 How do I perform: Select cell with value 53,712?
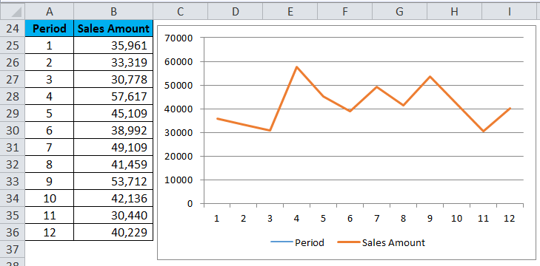point(113,182)
